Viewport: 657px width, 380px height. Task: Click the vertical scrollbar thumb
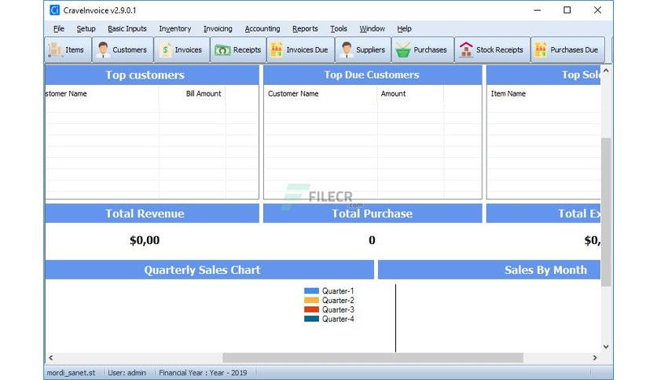coord(606,212)
